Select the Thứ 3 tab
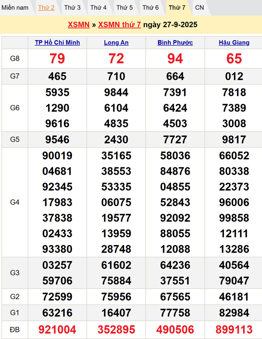Screen dimensions: 262x339 pyautogui.click(x=72, y=8)
